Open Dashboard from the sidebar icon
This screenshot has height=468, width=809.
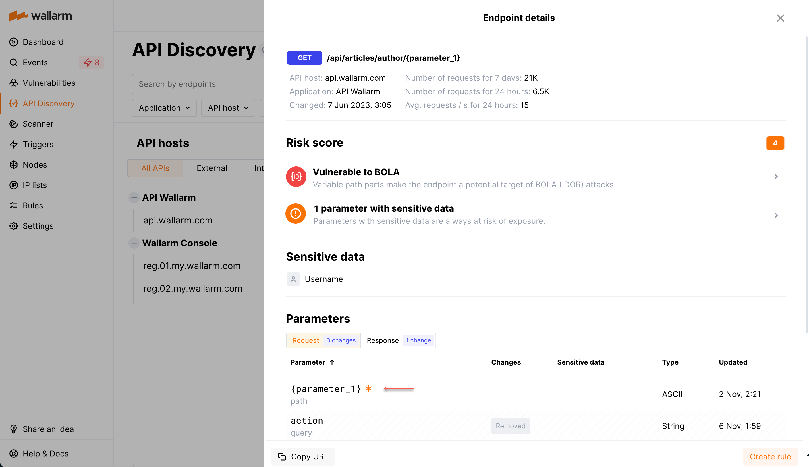click(x=13, y=42)
